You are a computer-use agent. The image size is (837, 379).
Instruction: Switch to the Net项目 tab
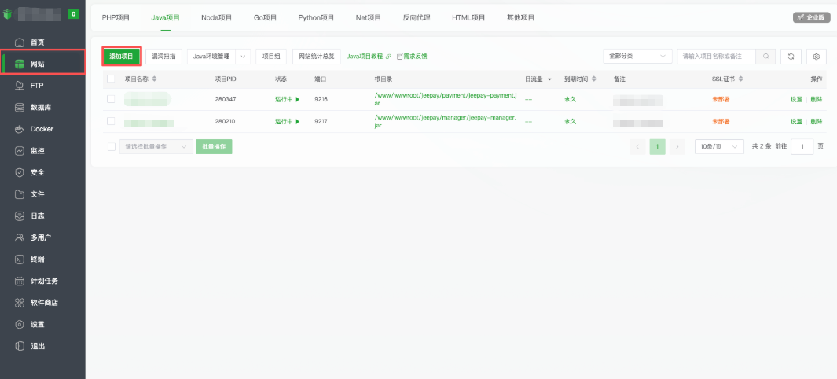coord(369,17)
